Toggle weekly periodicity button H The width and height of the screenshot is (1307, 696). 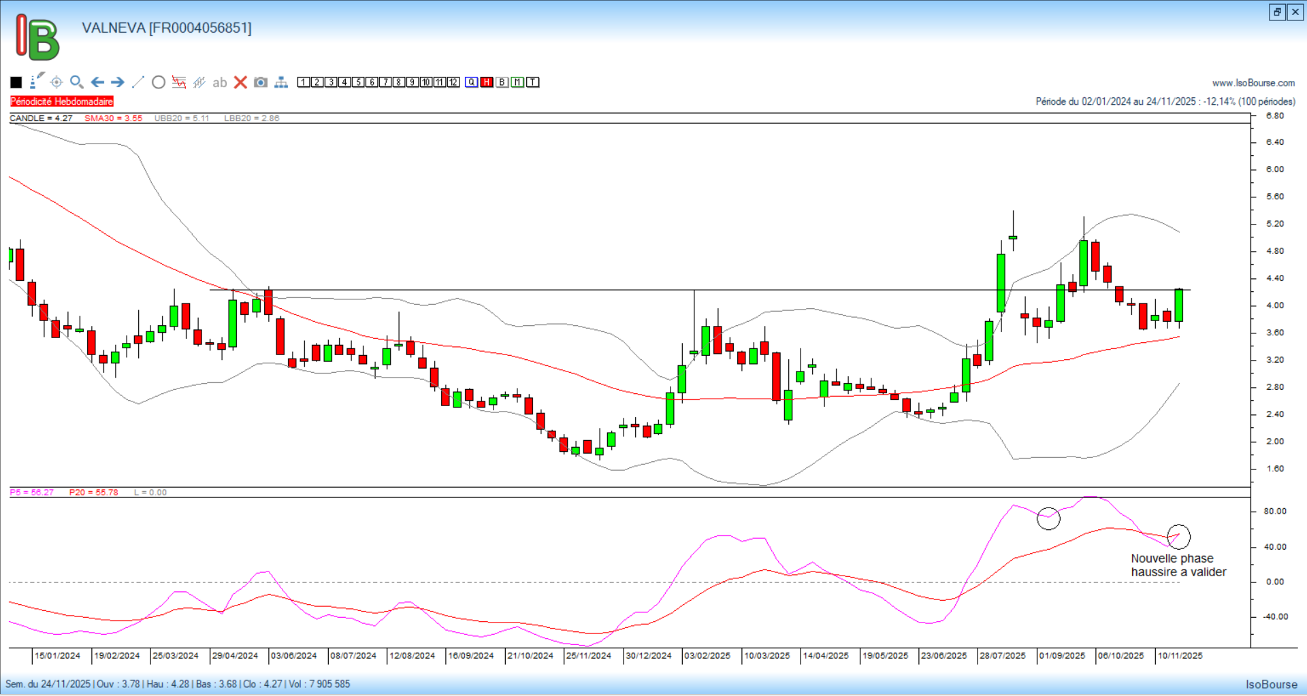click(487, 82)
